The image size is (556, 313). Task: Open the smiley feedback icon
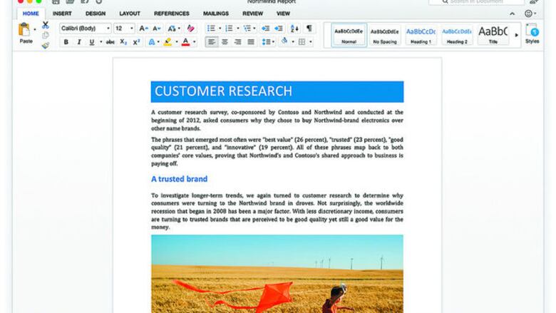pos(528,14)
